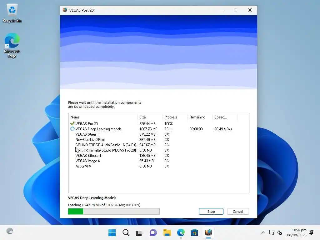Sort list by Remaining column header
This screenshot has height=240, width=320.
pyautogui.click(x=200, y=117)
